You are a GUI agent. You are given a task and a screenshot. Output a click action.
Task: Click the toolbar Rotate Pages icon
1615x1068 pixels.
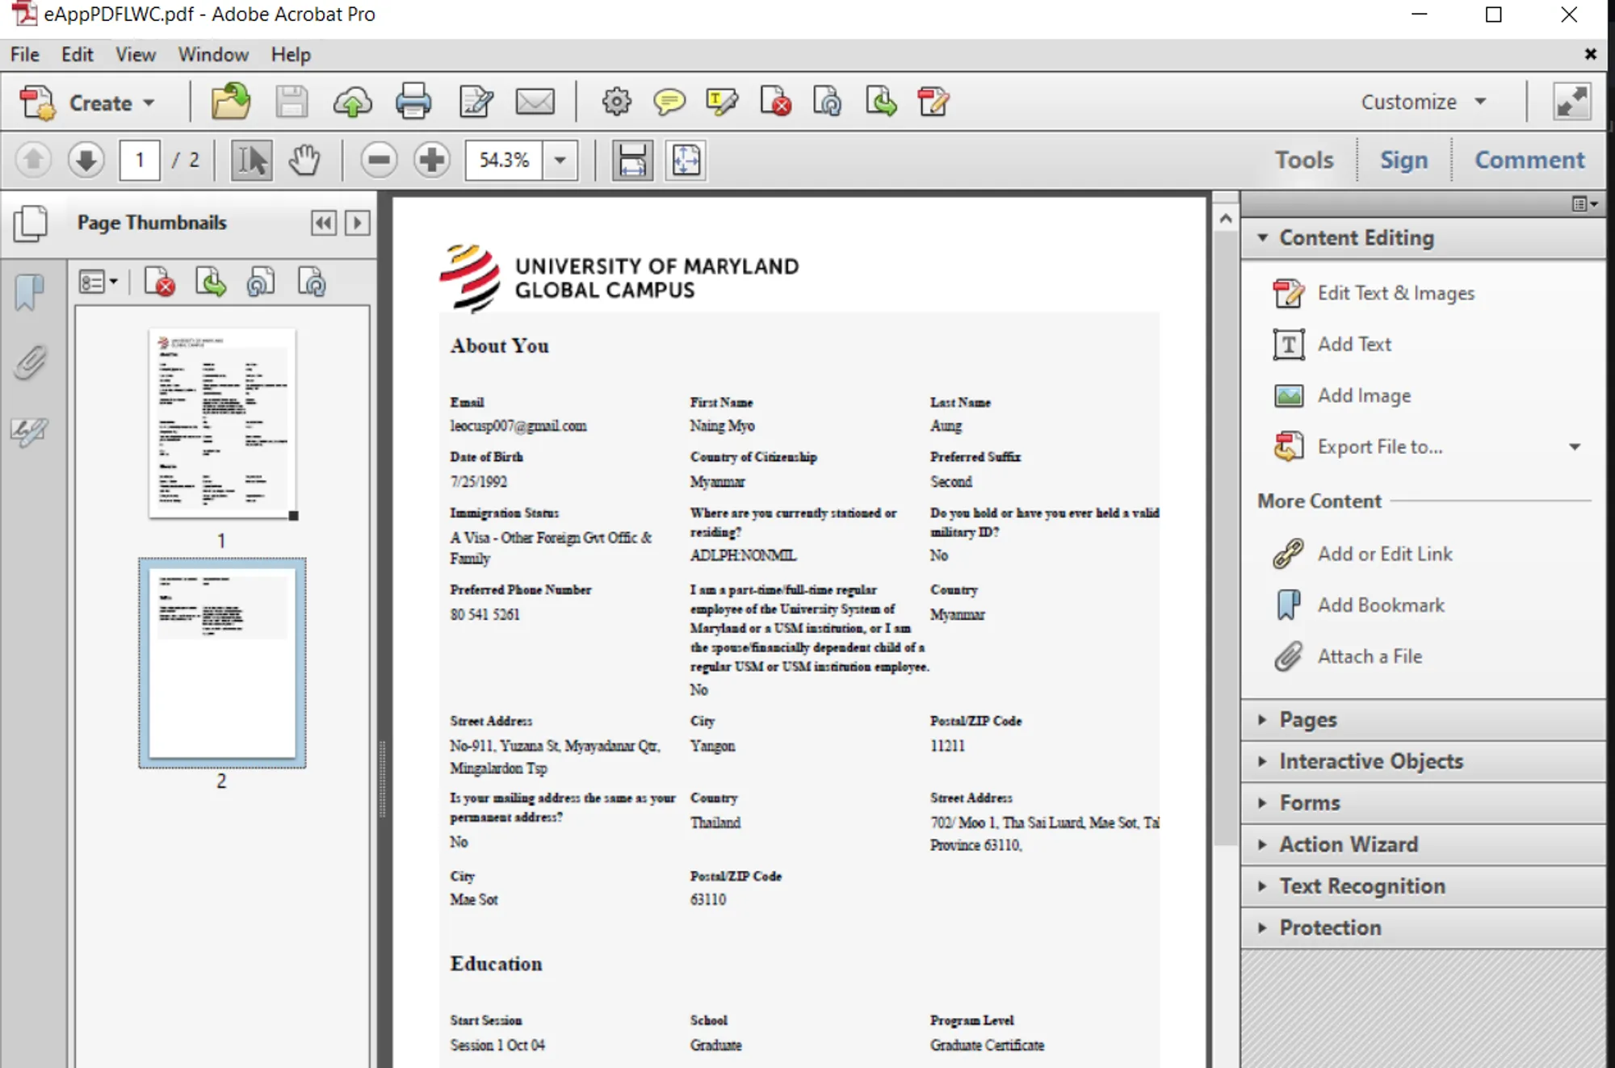(x=827, y=103)
